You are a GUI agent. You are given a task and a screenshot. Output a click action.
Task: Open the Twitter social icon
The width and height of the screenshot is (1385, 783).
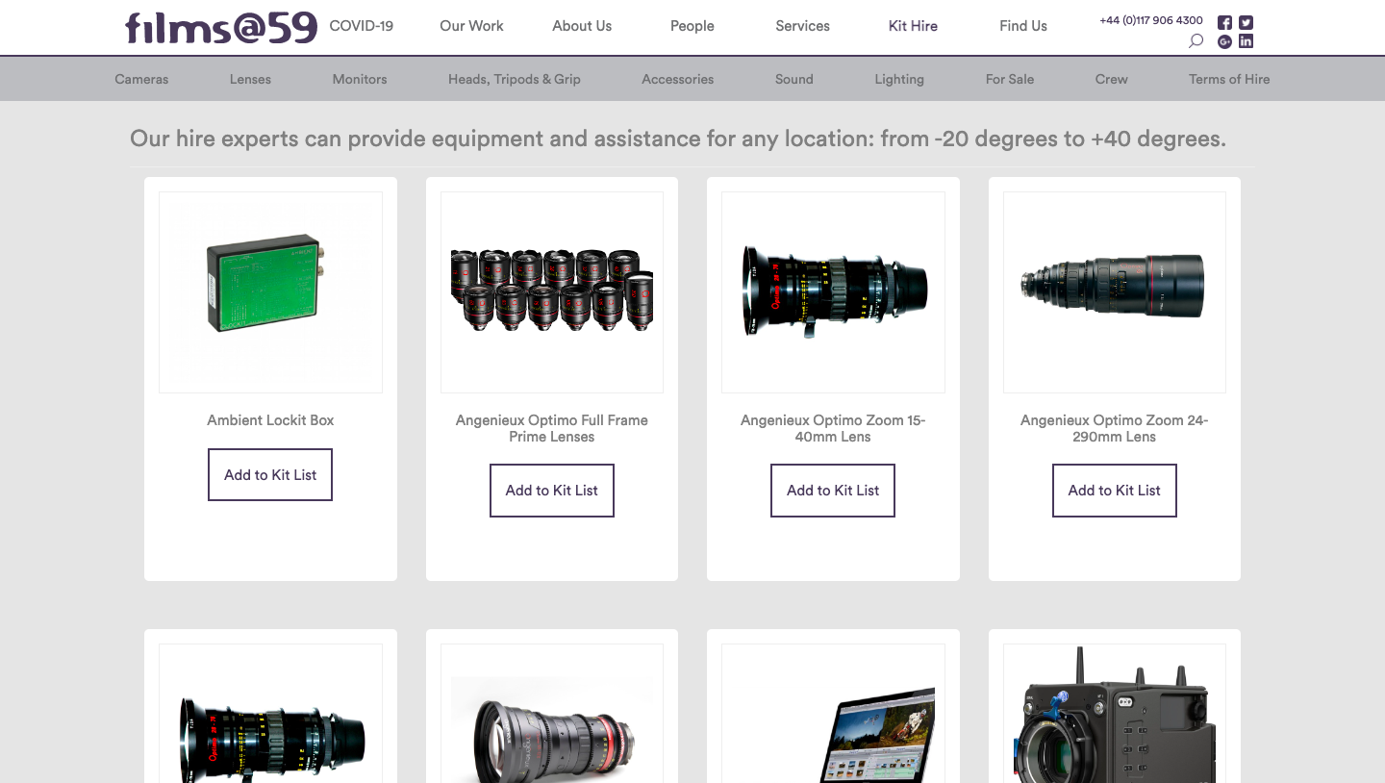tap(1246, 23)
